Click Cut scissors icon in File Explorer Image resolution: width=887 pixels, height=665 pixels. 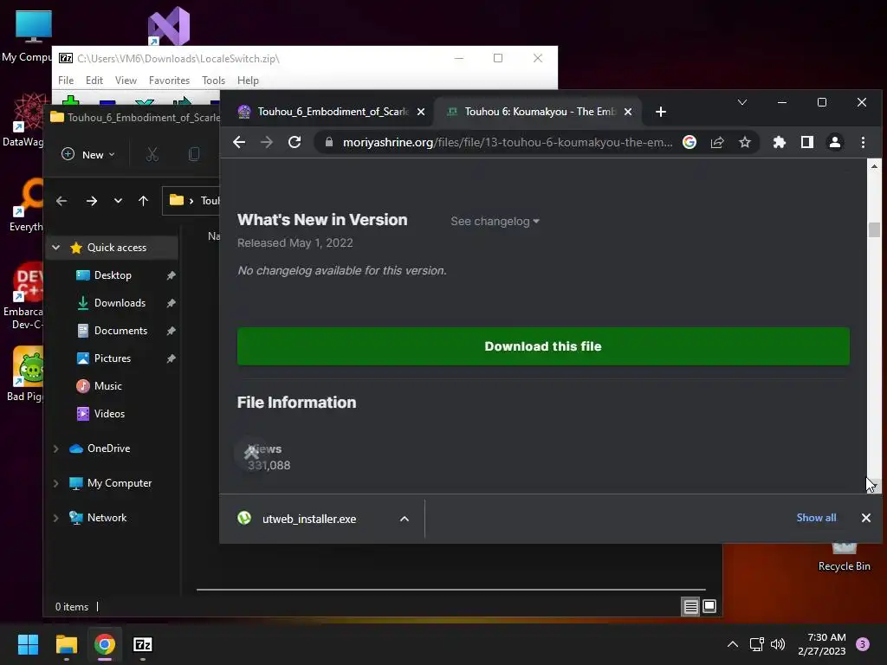click(x=152, y=154)
